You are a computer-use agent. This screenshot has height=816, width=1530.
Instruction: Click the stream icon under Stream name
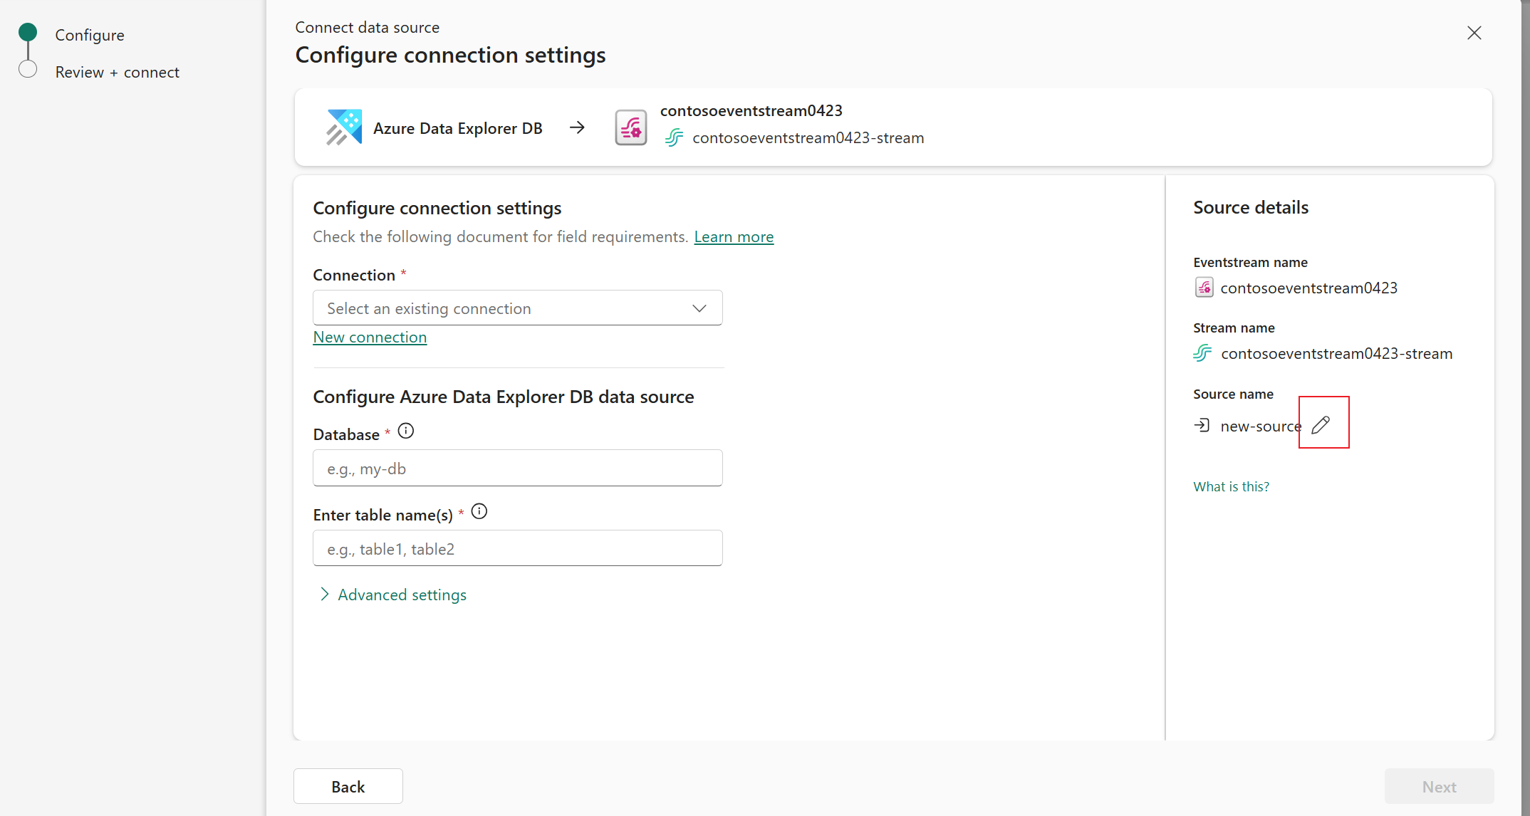pyautogui.click(x=1202, y=353)
